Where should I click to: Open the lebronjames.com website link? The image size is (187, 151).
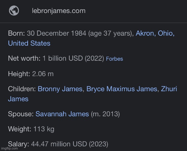pyautogui.click(x=59, y=11)
